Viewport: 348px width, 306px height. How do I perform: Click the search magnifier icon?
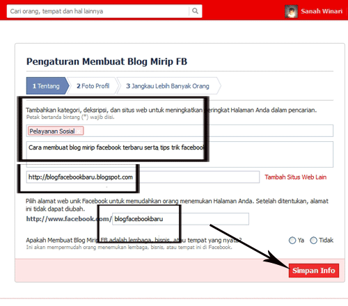[x=195, y=11]
